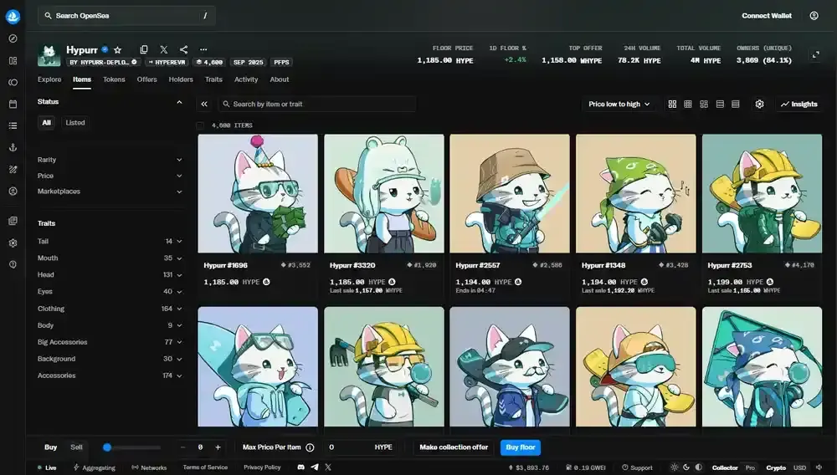Image resolution: width=837 pixels, height=475 pixels.
Task: Click the item quantity slider handle
Action: [x=107, y=447]
